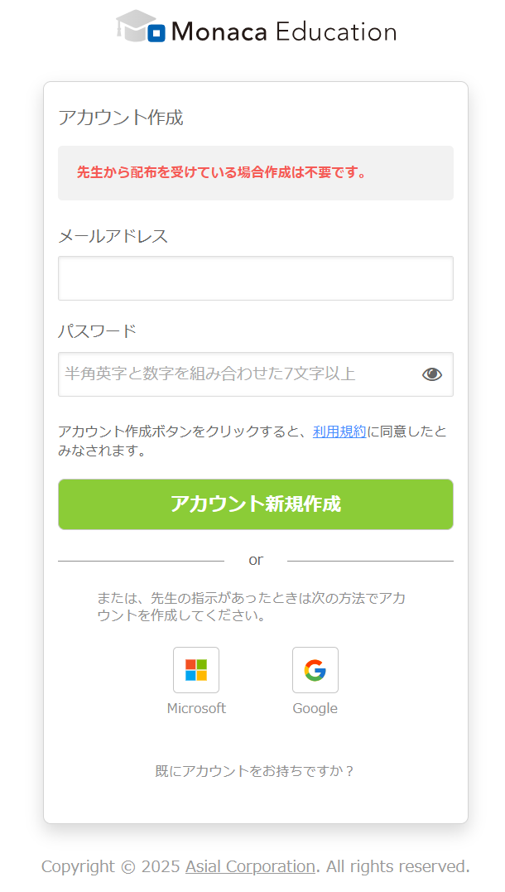The image size is (505, 892).
Task: Click the Monaca Education graduation cap logo
Action: [137, 27]
